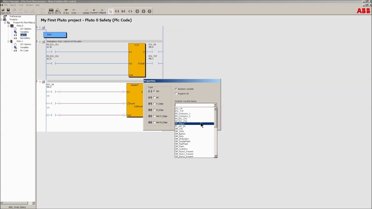Open the File menu
Screen dimensions: 372x209
click(6, 5)
